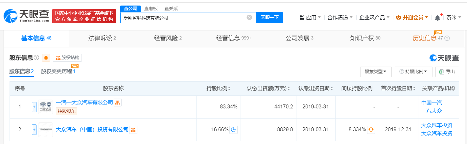Click the 开通会员 button

tap(412, 18)
